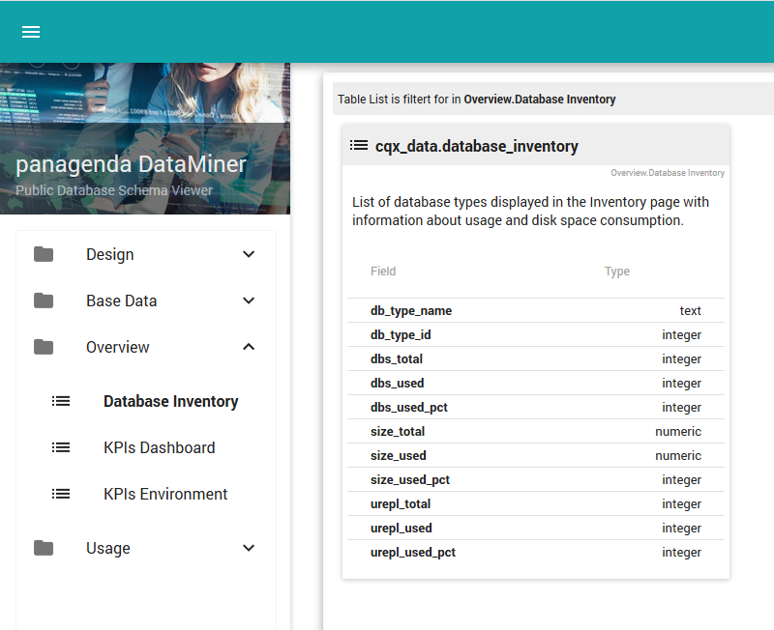
Task: Expand the Design section chevron
Action: click(249, 254)
